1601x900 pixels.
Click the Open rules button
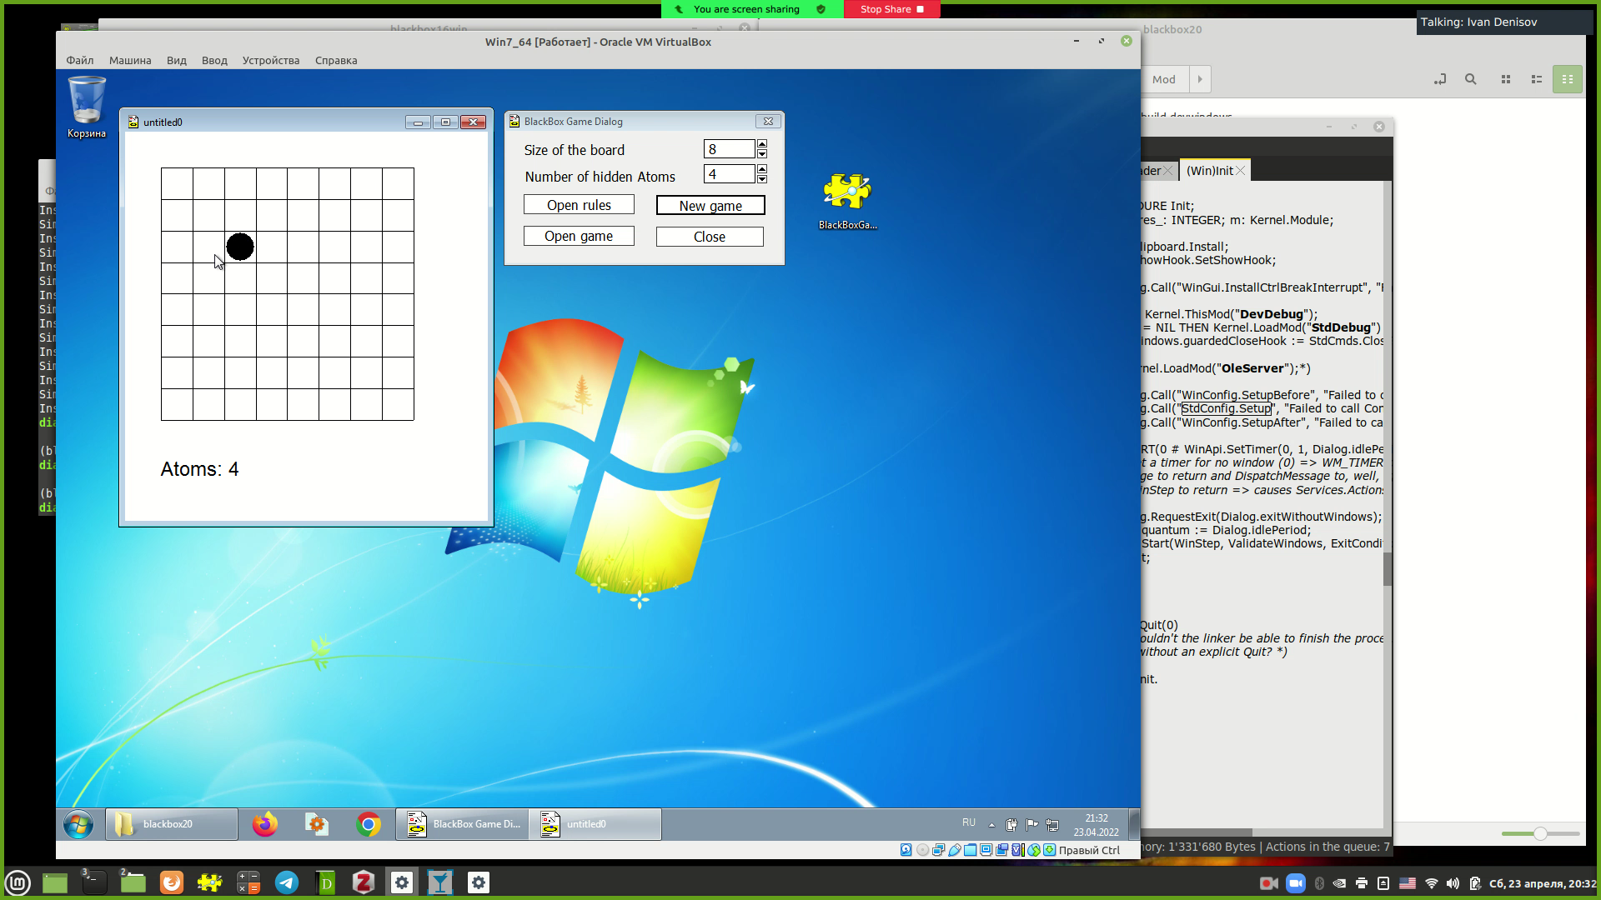click(x=579, y=205)
